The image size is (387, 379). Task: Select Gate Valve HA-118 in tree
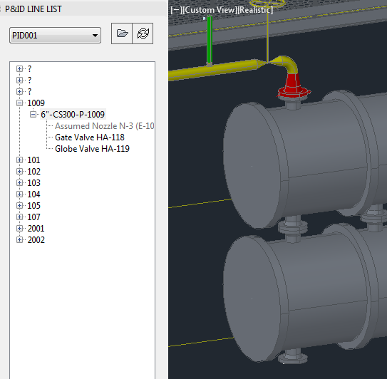(x=90, y=137)
